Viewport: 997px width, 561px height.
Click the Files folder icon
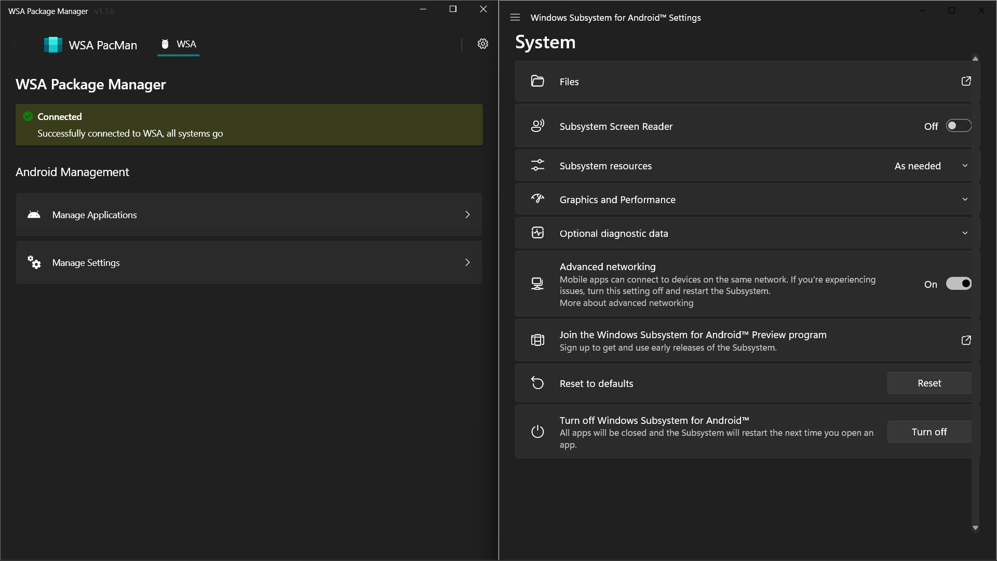537,82
